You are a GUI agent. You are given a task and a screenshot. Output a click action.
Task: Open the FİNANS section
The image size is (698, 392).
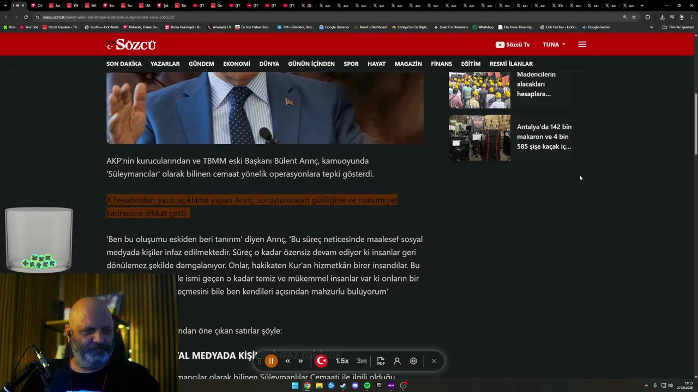[x=441, y=64]
